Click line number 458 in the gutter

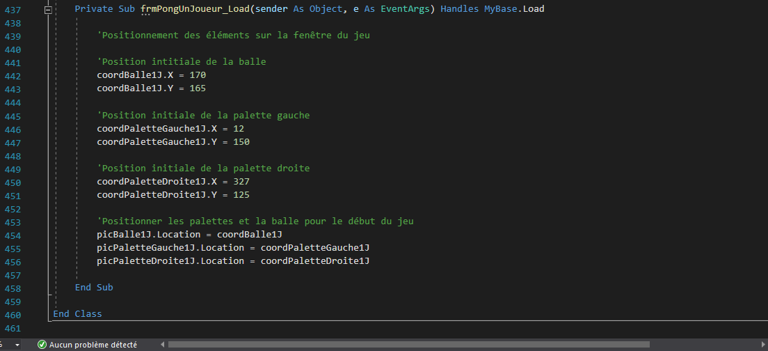pyautogui.click(x=13, y=288)
